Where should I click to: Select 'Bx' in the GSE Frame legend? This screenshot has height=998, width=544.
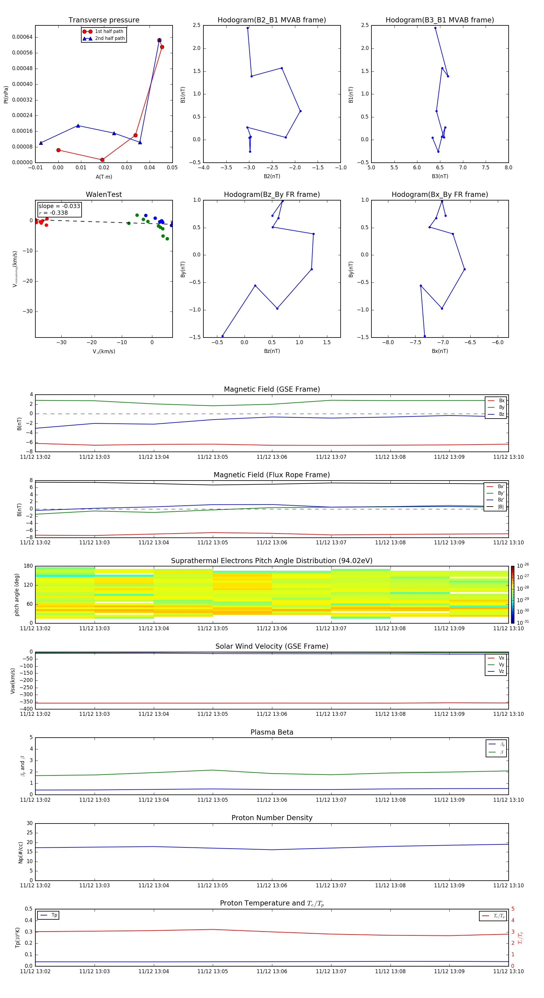496,401
